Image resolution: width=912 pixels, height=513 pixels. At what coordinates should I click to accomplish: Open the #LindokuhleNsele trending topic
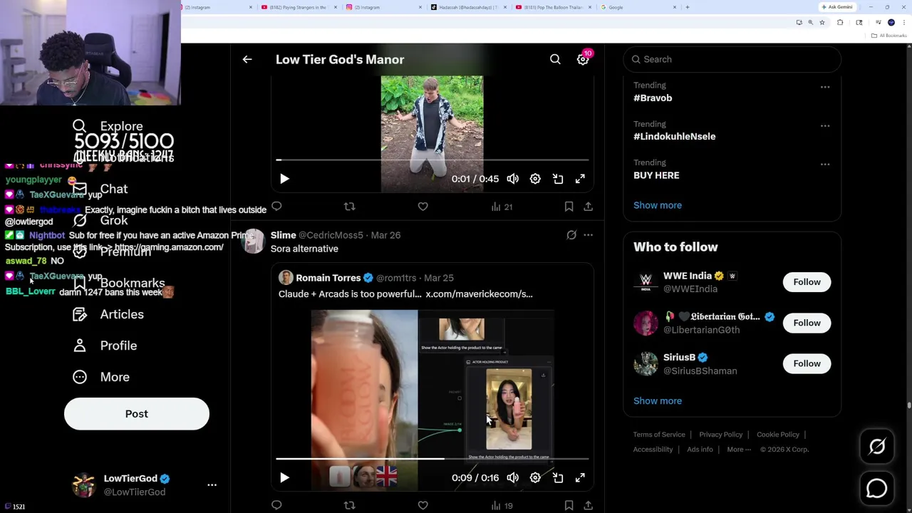click(674, 137)
